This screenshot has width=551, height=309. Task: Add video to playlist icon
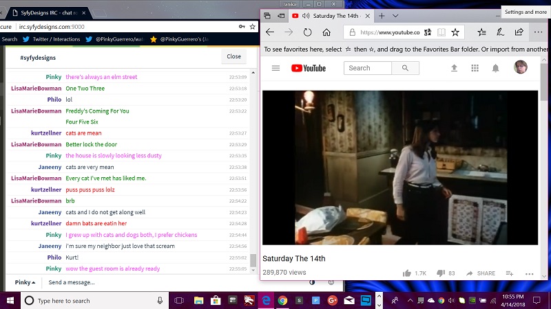[x=510, y=273]
